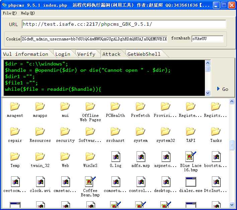Viewport: 237px width, 210px height.
Task: Switch to the Login tab
Action: [x=63, y=54]
